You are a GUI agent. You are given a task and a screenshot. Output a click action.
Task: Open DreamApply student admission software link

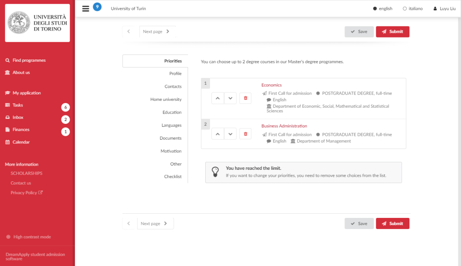[35, 257]
